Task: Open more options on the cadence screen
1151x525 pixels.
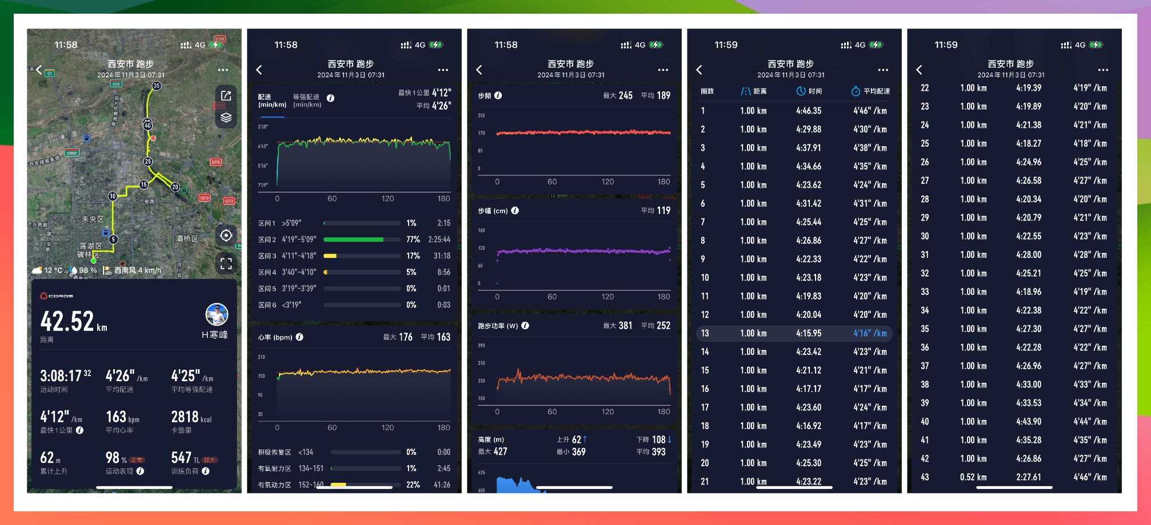Action: point(663,70)
